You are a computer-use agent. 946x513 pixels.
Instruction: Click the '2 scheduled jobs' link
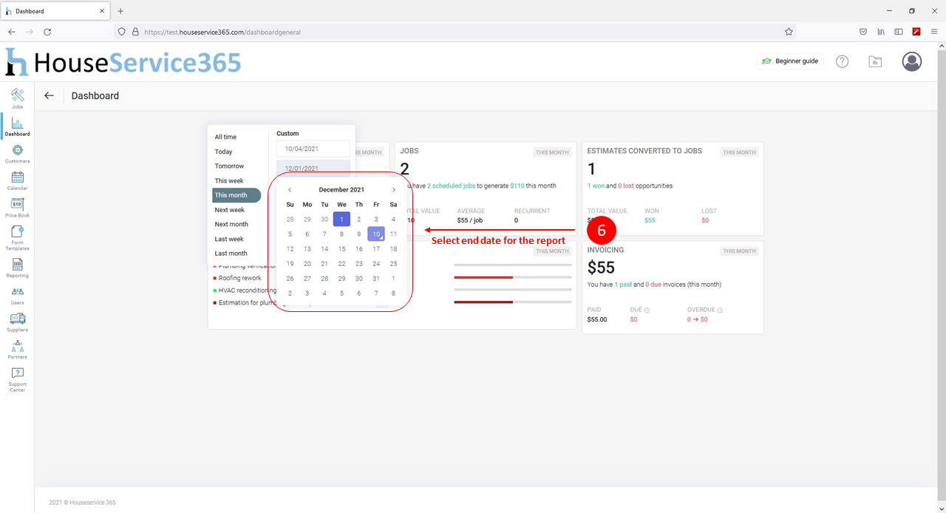pos(451,186)
